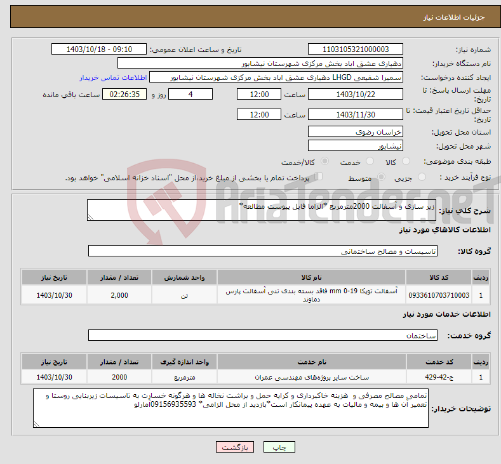Viewport: 501px width, 464px height.
Task: Click the چاپ (print) button
Action: point(279,447)
